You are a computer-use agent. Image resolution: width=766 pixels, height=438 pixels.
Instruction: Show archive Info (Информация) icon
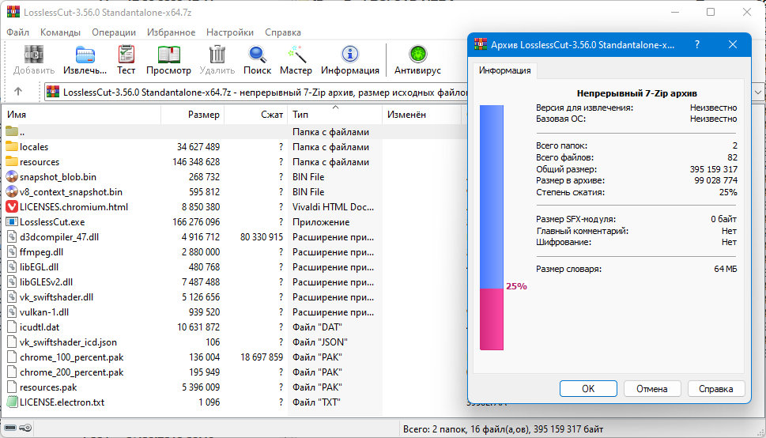pyautogui.click(x=349, y=54)
